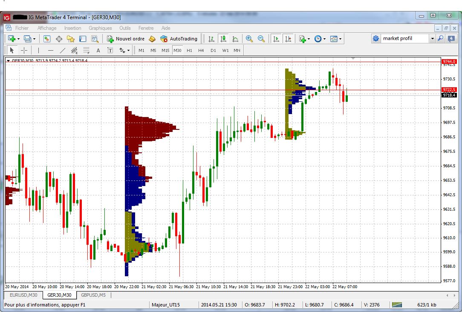The height and width of the screenshot is (312, 462).
Task: Open the Outils menu
Action: click(x=125, y=28)
